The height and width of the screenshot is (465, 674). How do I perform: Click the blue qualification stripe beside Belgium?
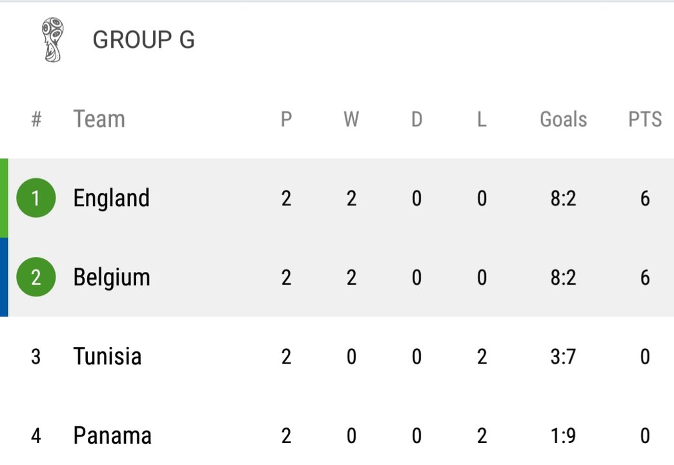coord(4,277)
